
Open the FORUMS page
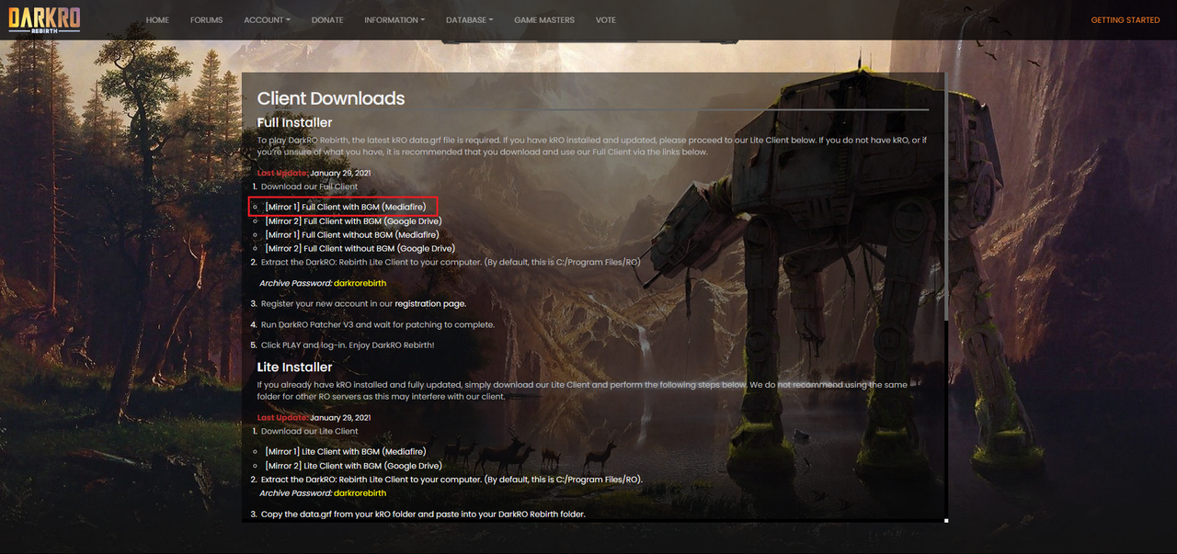[x=207, y=20]
